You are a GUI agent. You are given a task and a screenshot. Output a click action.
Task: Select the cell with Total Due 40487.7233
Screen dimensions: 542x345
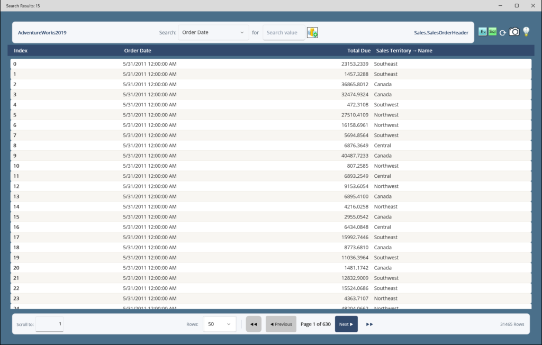(x=355, y=156)
